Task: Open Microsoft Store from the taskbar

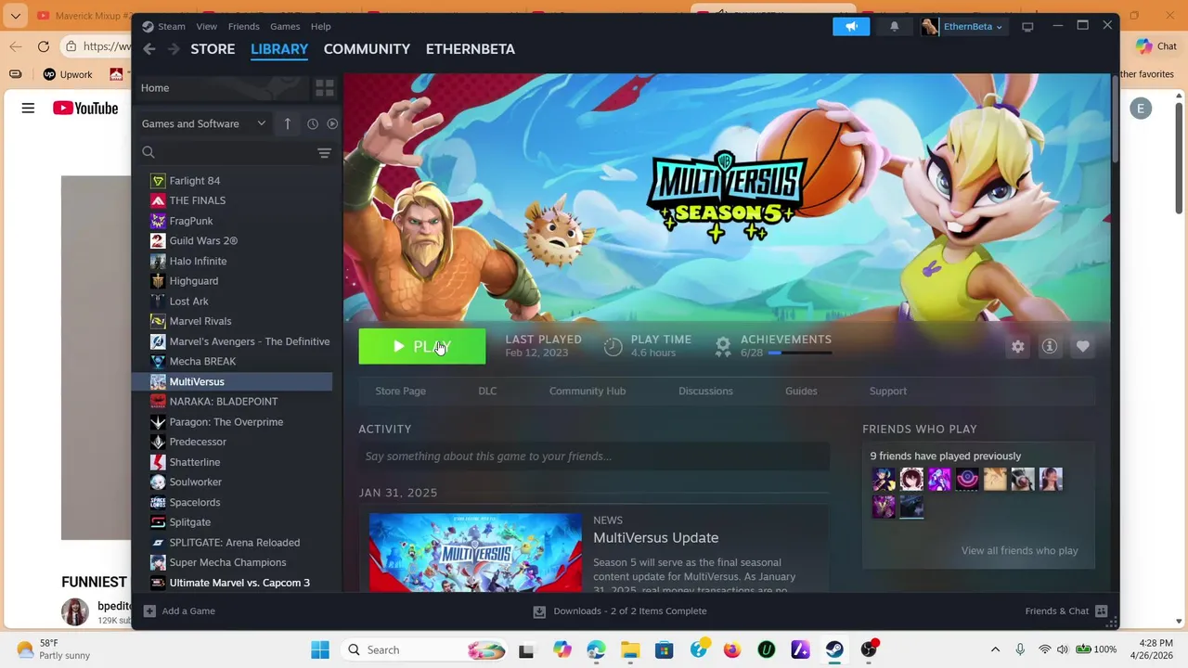Action: coord(664,649)
